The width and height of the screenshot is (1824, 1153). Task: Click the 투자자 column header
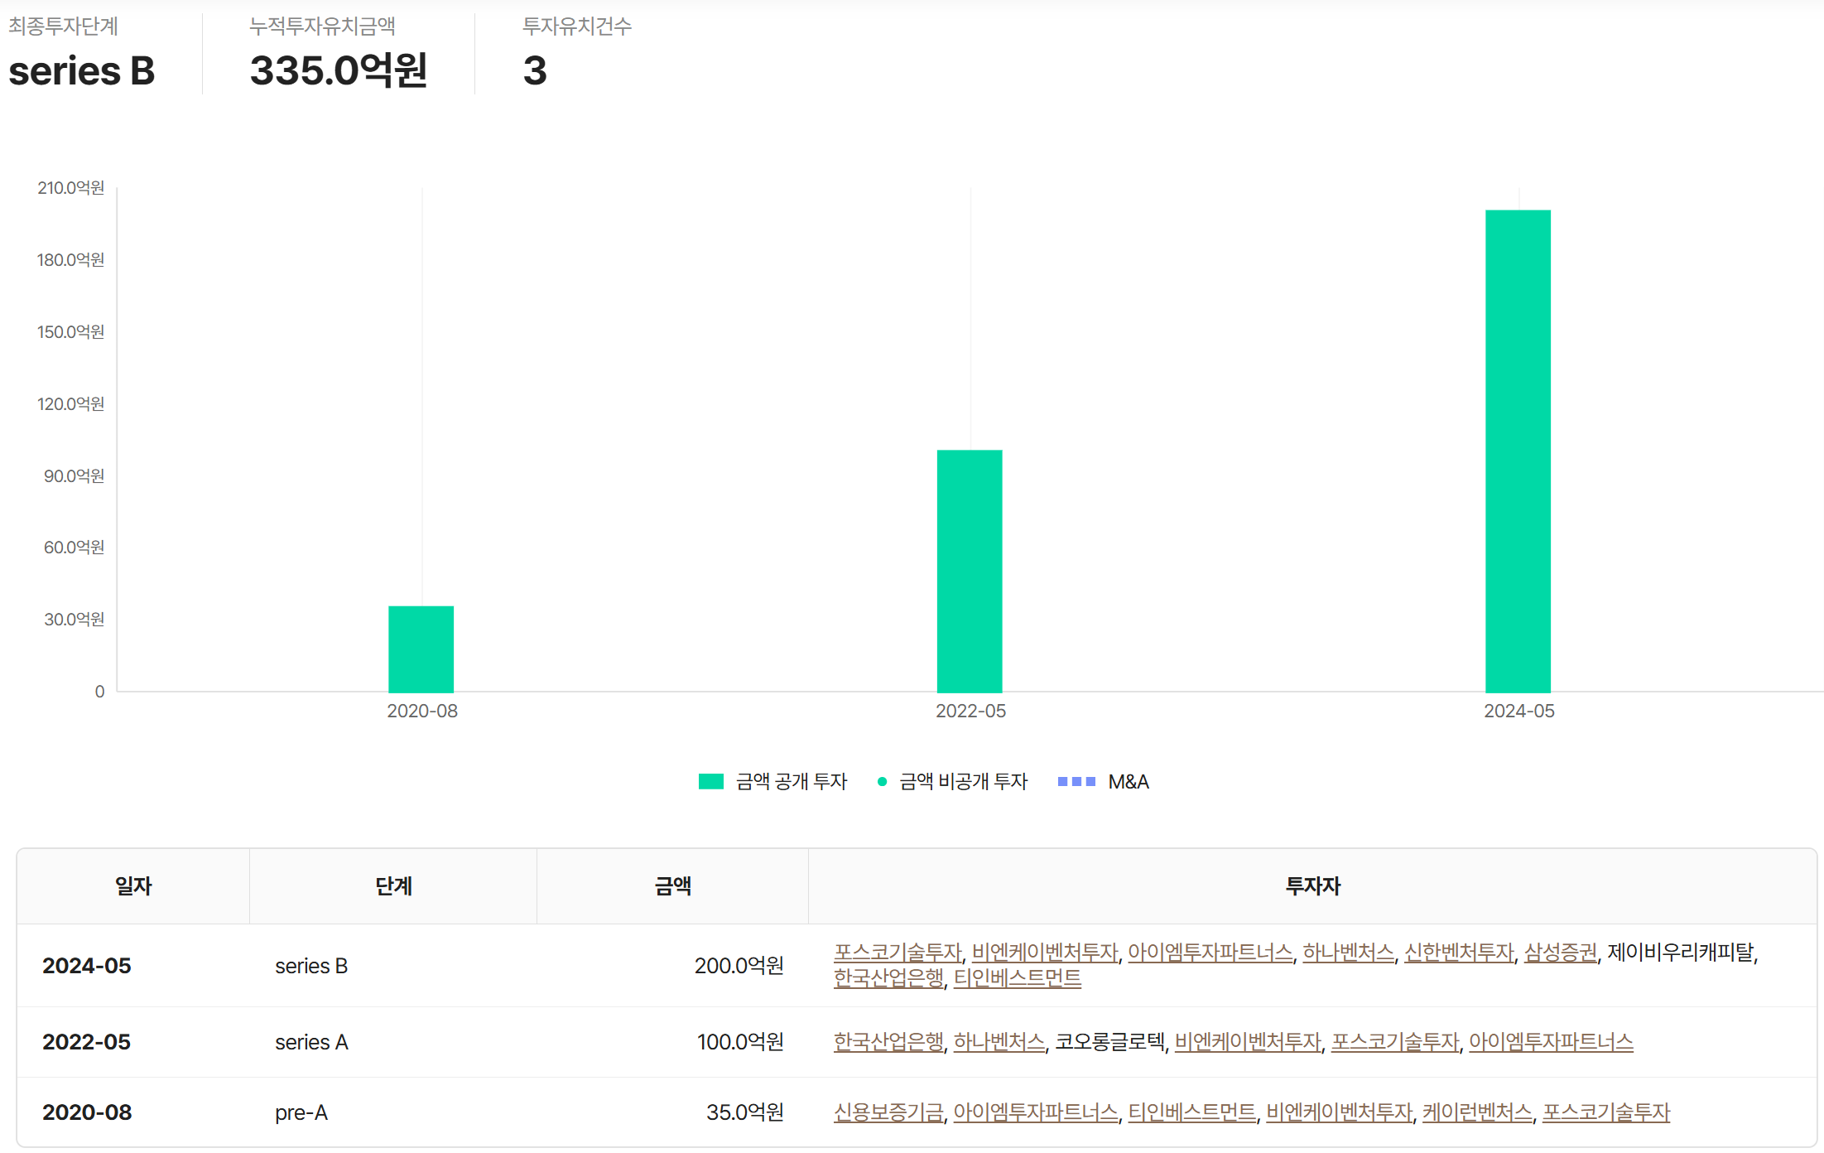[x=1312, y=886]
